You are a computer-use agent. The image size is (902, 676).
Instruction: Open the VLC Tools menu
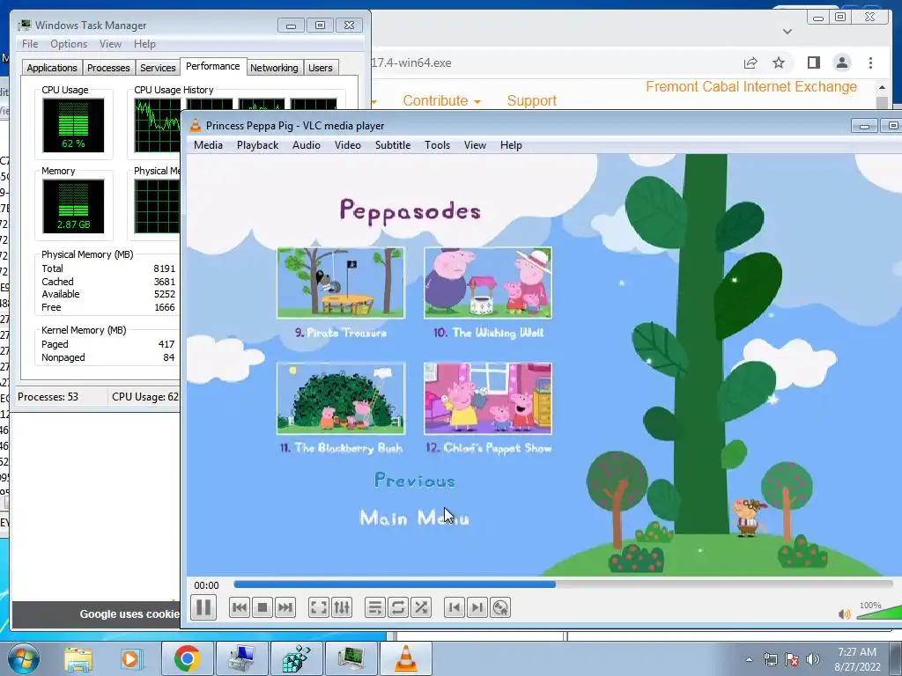pyautogui.click(x=437, y=145)
